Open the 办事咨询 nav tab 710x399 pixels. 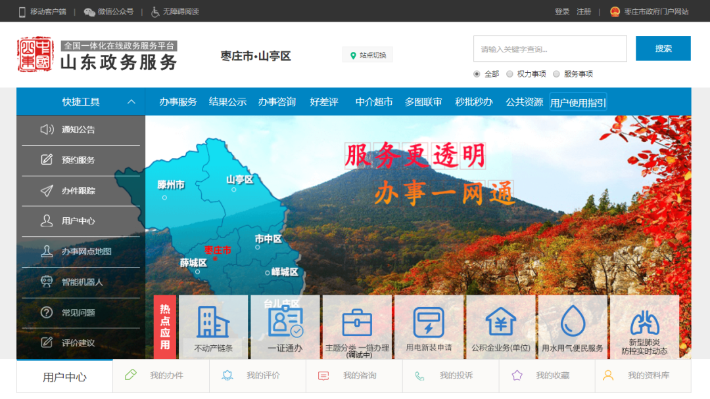click(x=277, y=102)
